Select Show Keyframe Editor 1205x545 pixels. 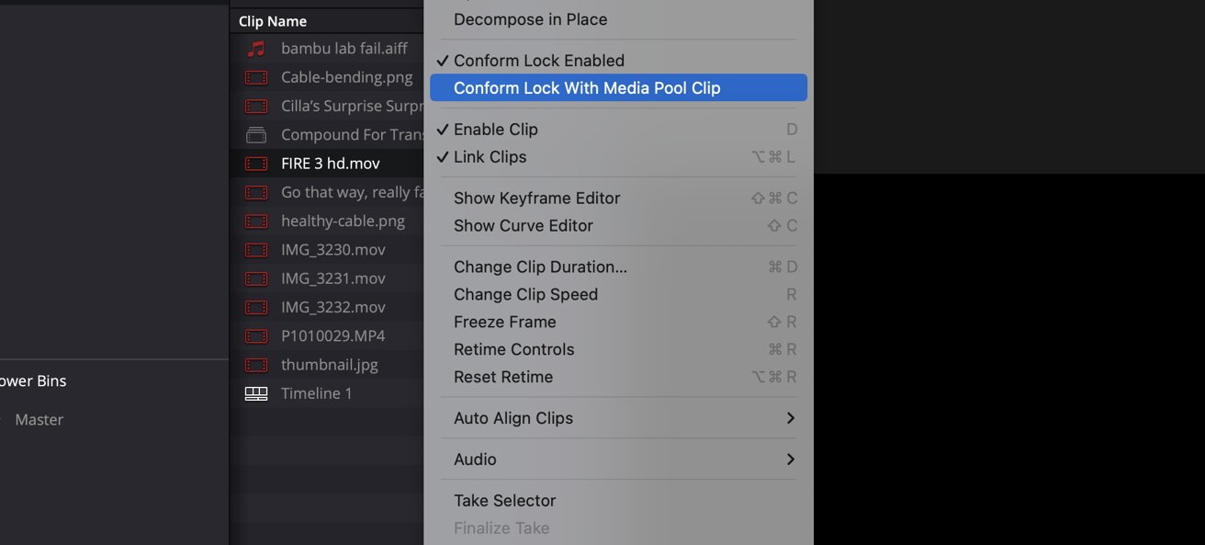click(537, 198)
